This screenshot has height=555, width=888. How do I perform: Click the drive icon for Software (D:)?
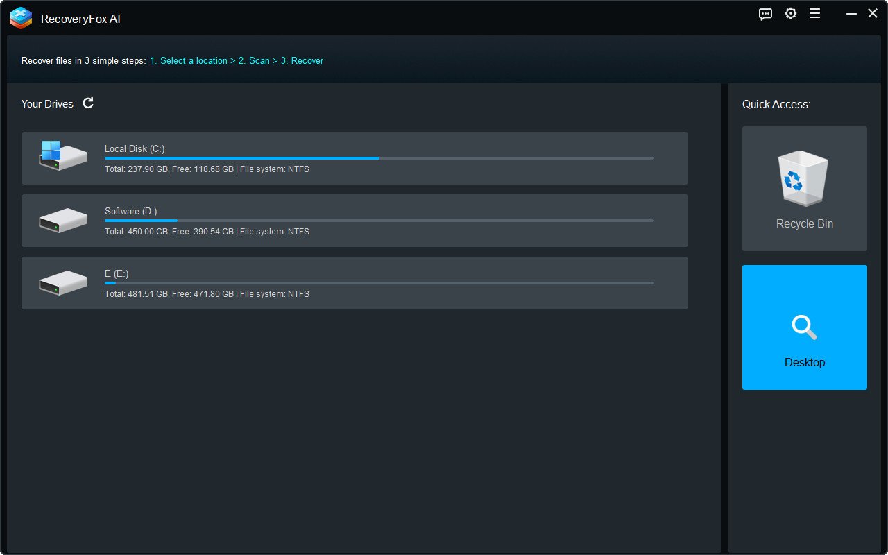[63, 220]
